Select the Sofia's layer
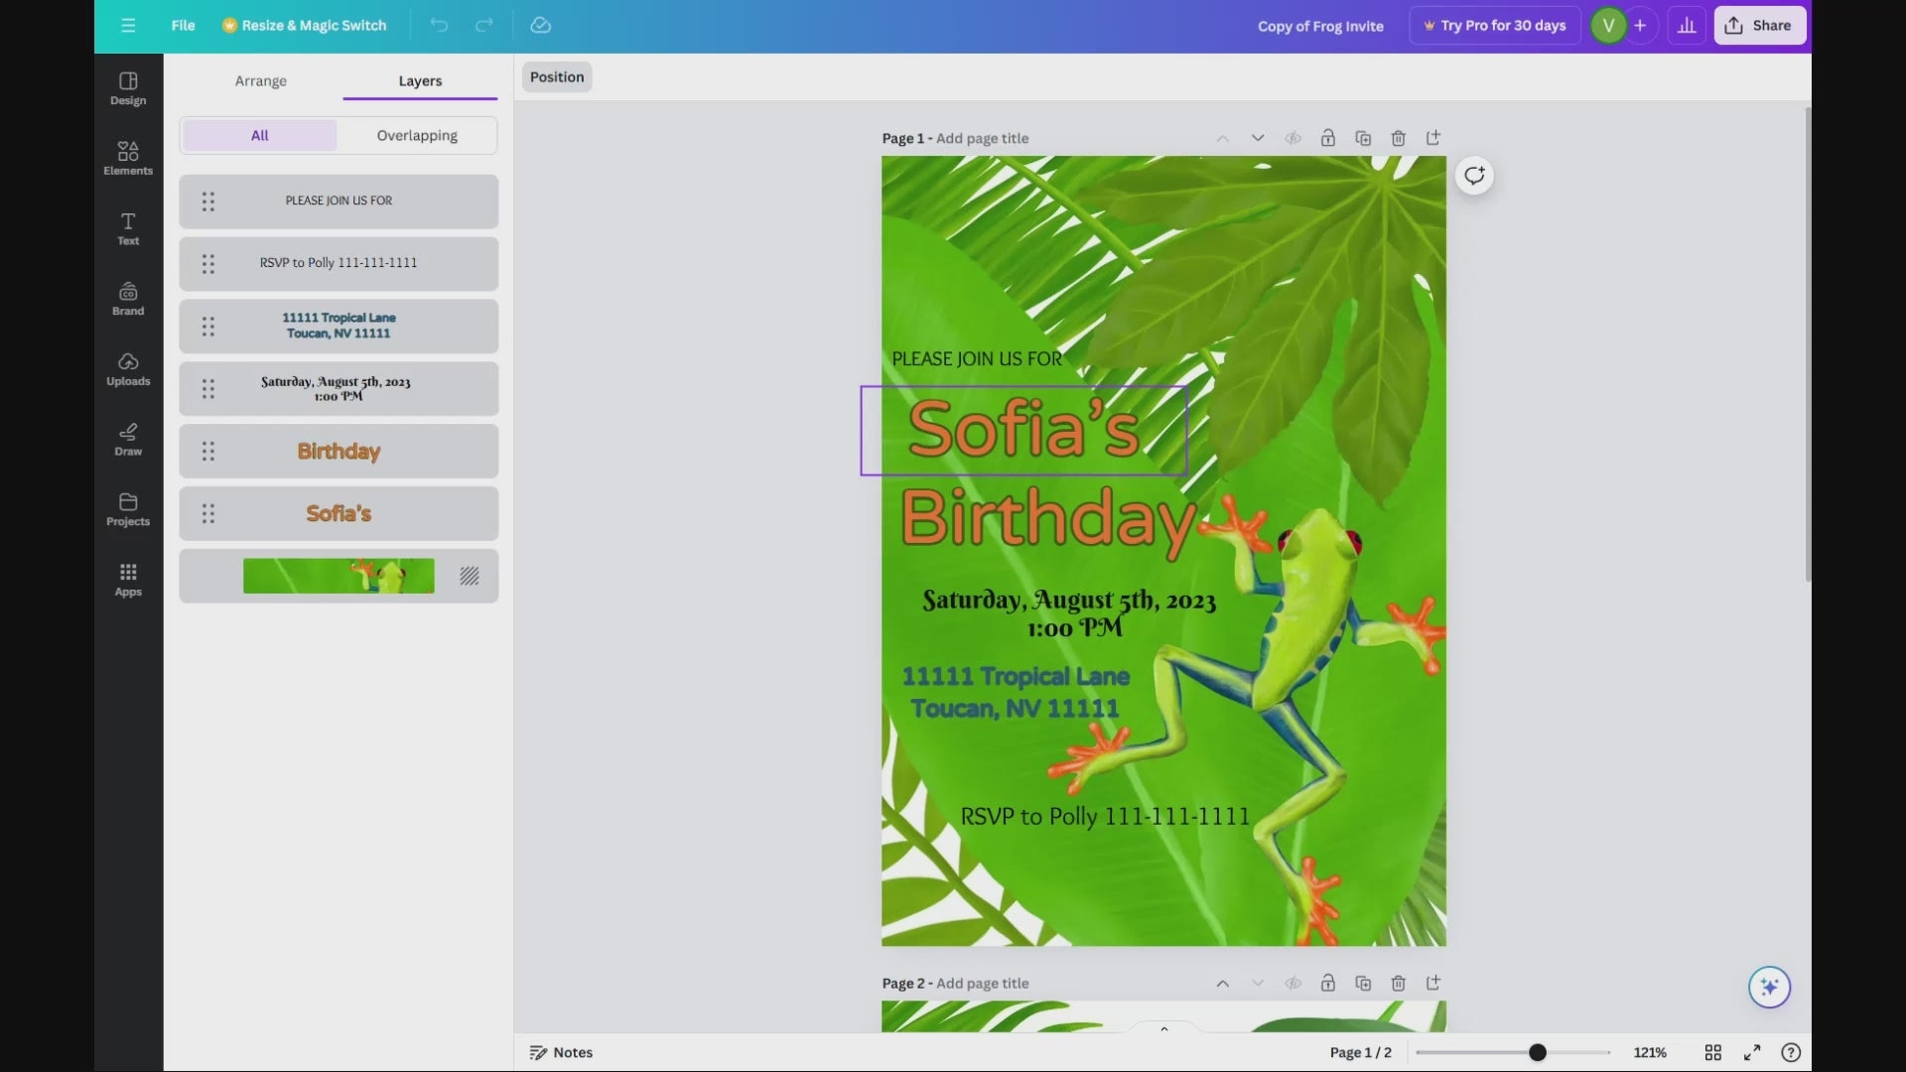Viewport: 1906px width, 1072px height. [339, 513]
